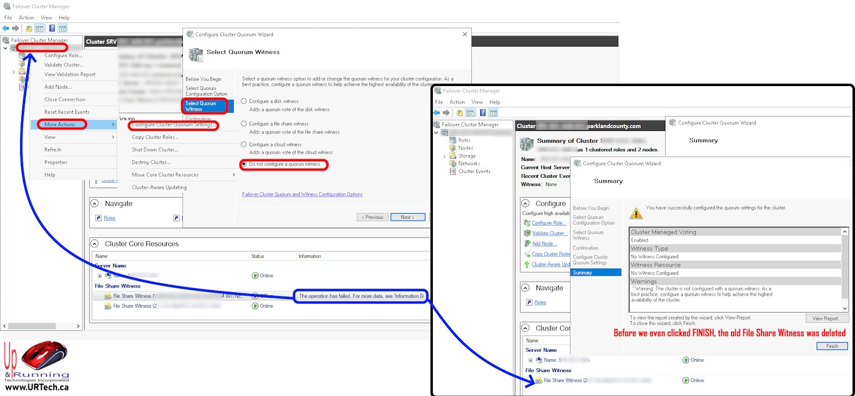This screenshot has height=396, width=855.
Task: Click the Storage folder icon in the tree
Action: pos(452,156)
